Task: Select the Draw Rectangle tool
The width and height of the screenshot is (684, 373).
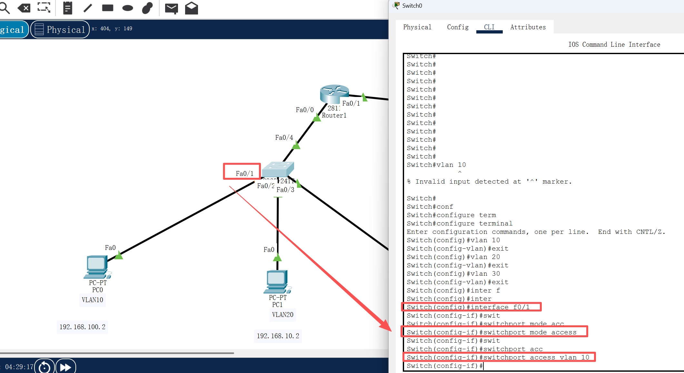Action: (108, 8)
